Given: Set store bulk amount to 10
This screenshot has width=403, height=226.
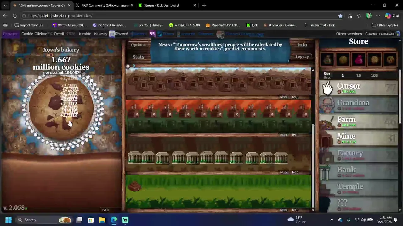Looking at the screenshot, I should tap(359, 75).
